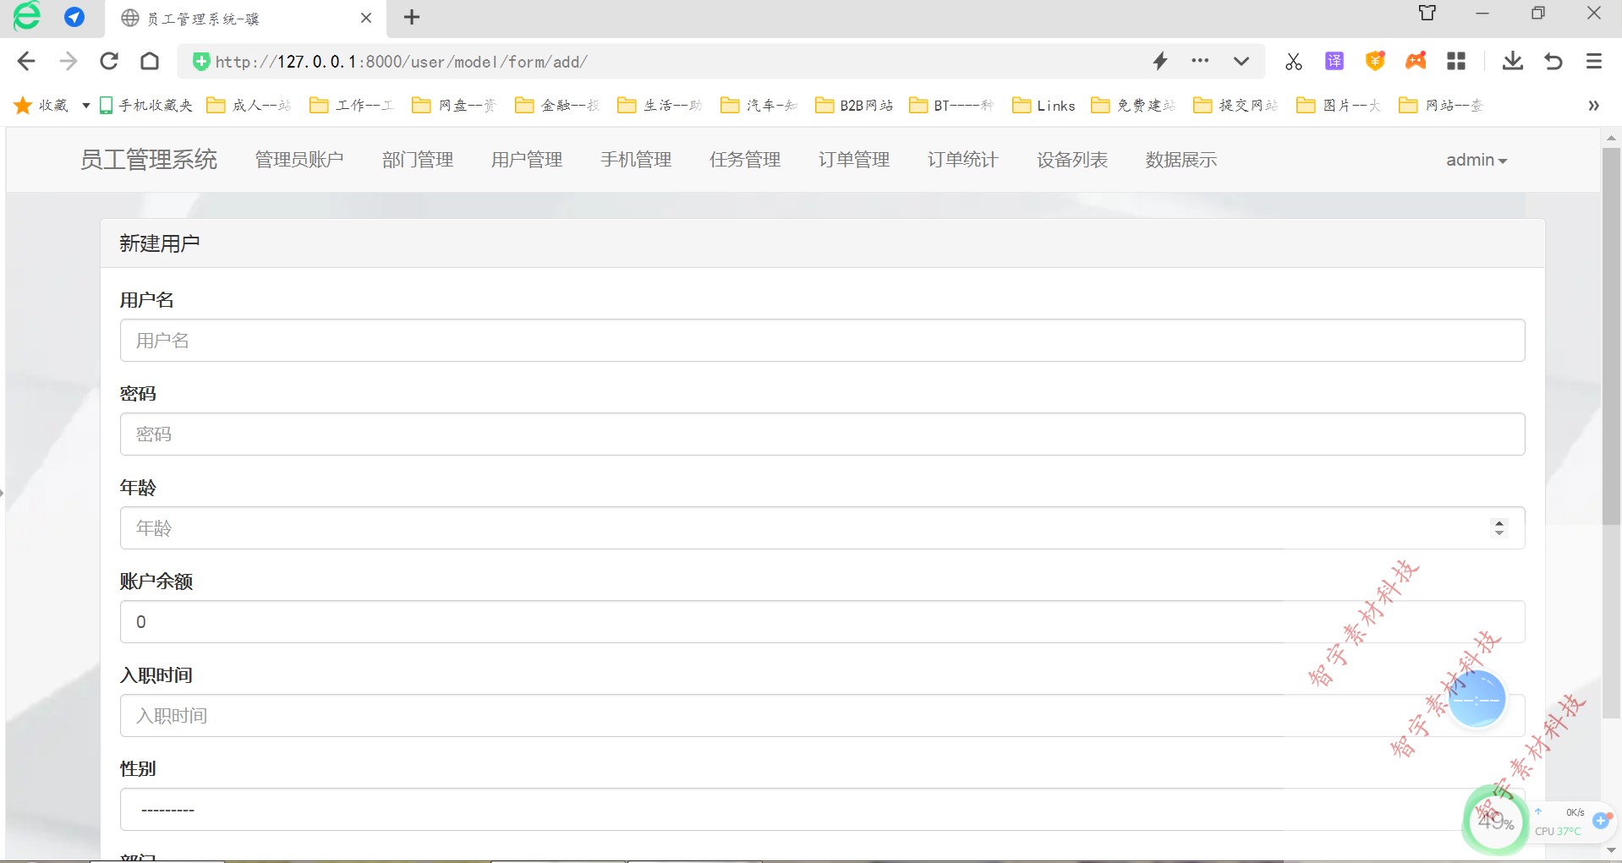This screenshot has height=863, width=1622.
Task: Open the downloads manager icon
Action: click(1512, 61)
